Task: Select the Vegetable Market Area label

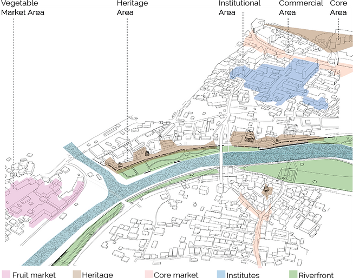Action: point(23,8)
